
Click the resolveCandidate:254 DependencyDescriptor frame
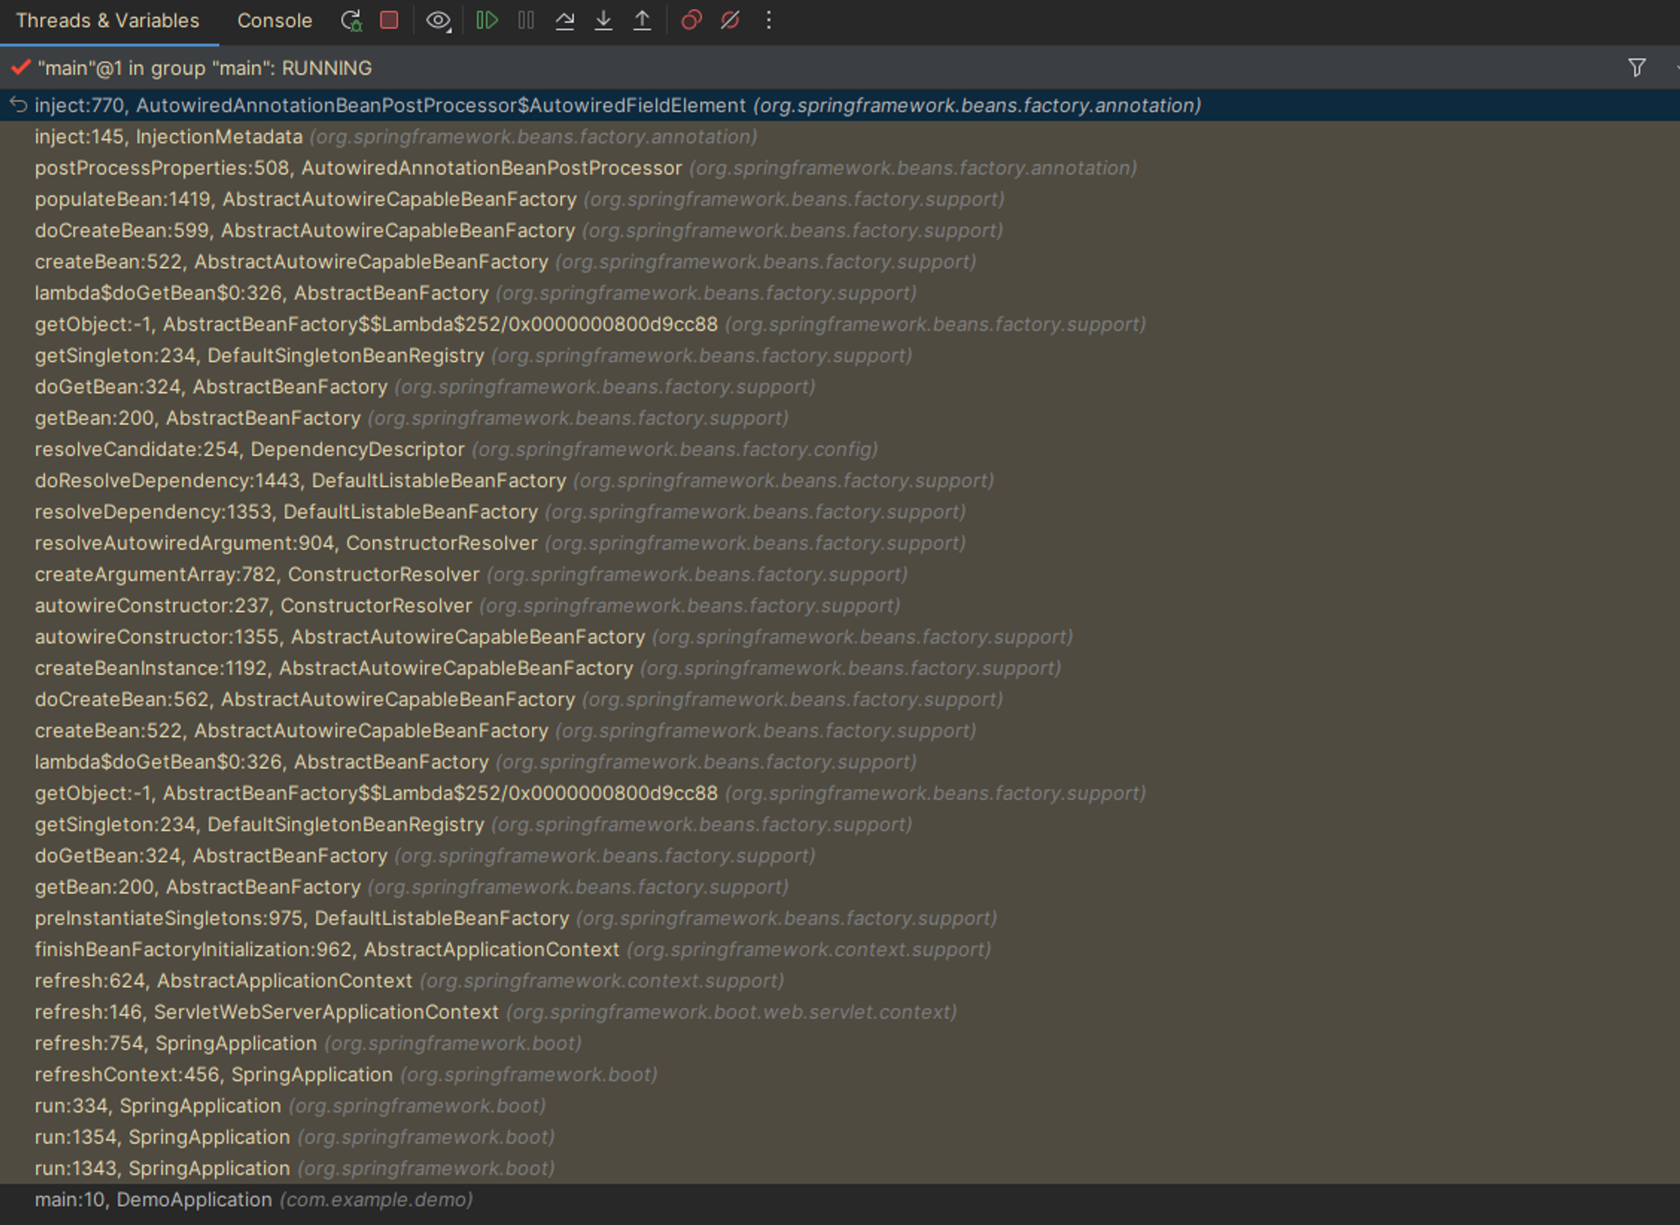[x=249, y=450]
